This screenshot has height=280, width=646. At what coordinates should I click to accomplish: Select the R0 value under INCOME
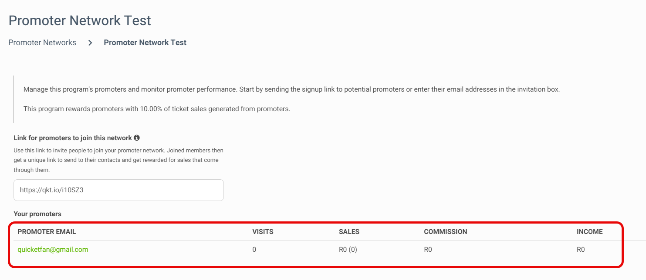tap(581, 250)
